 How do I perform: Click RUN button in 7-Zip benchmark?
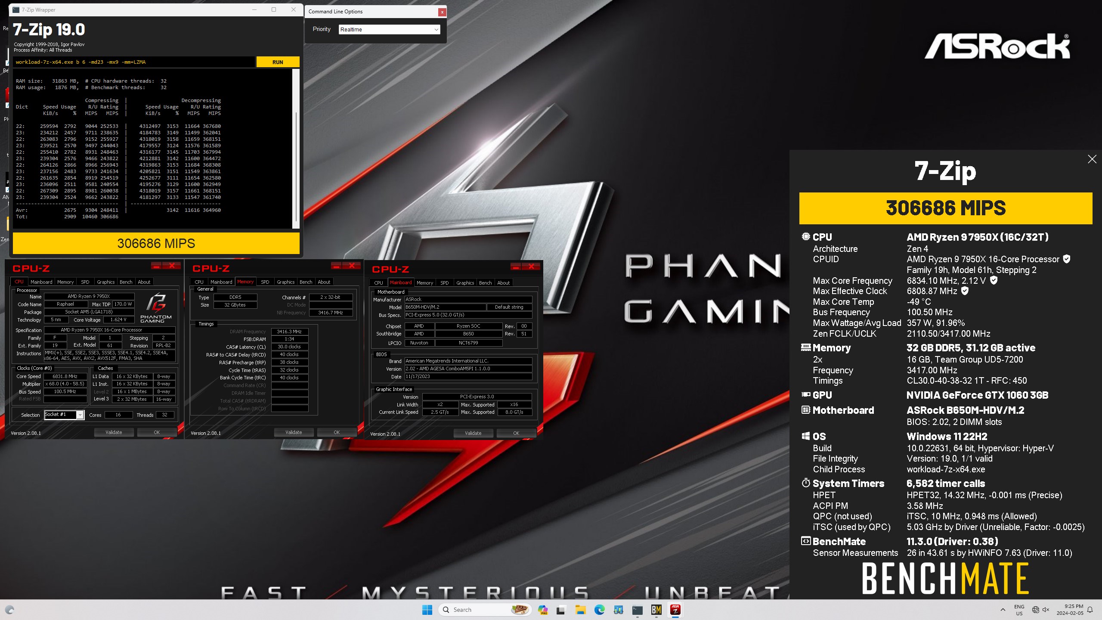(x=277, y=61)
